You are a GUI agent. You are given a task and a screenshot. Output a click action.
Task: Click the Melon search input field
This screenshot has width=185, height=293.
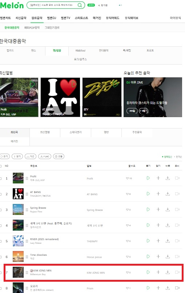[x=53, y=5]
